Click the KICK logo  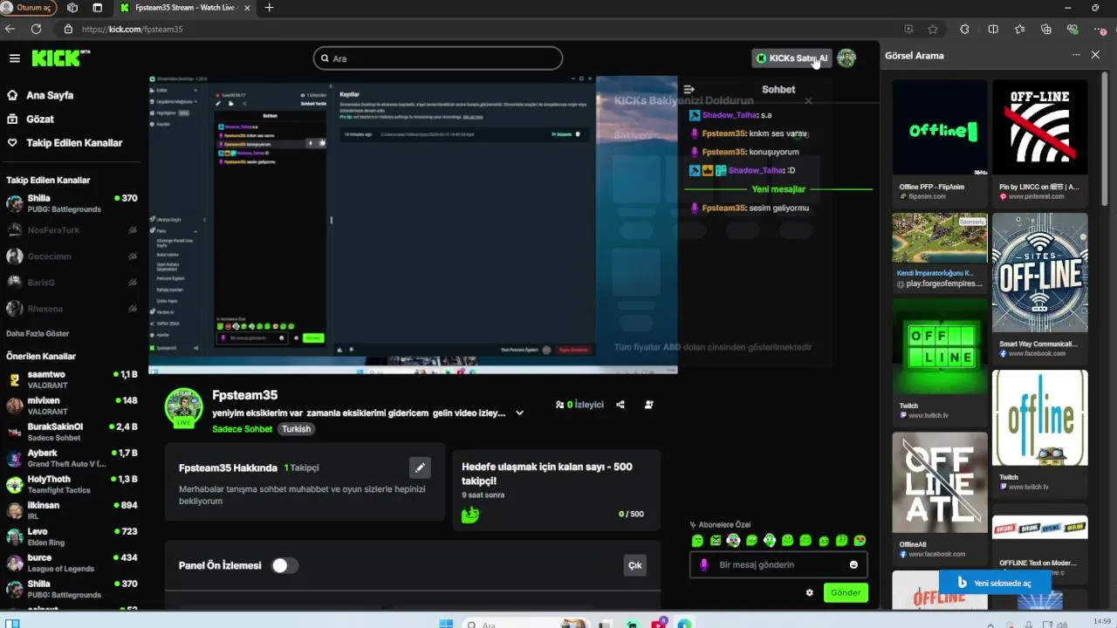(61, 58)
